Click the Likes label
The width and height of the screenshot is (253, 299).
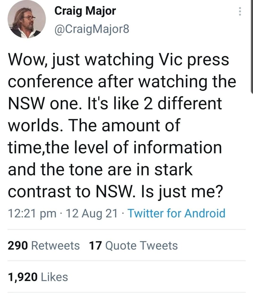pos(54,277)
